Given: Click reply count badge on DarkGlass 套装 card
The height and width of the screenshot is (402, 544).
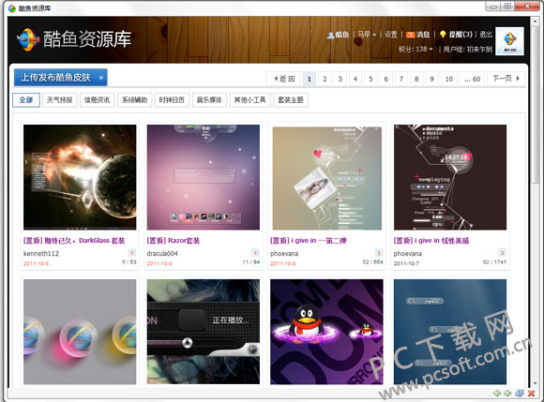Looking at the screenshot, I should (132, 253).
